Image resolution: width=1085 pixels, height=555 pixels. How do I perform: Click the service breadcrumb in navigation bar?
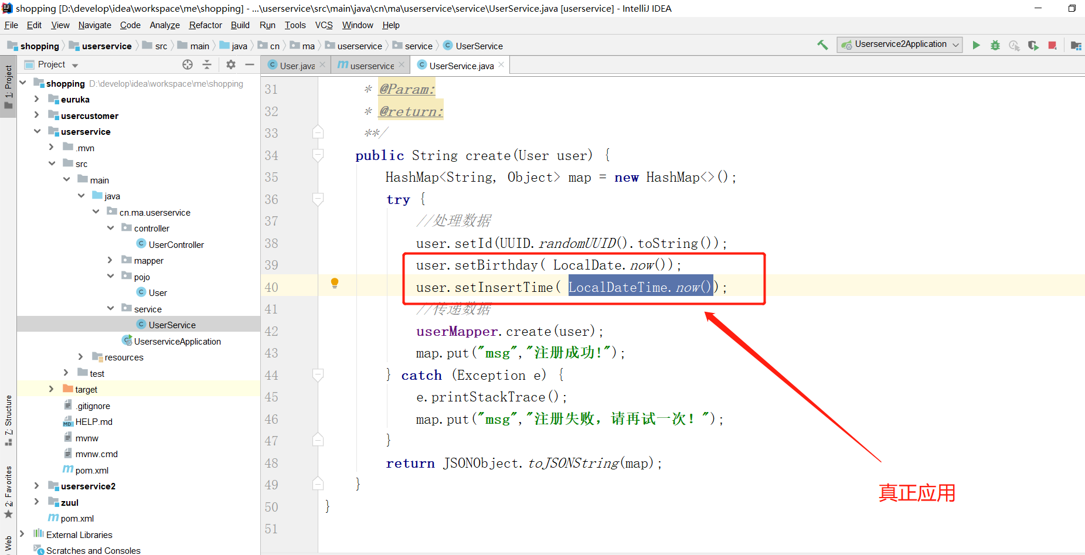(413, 46)
